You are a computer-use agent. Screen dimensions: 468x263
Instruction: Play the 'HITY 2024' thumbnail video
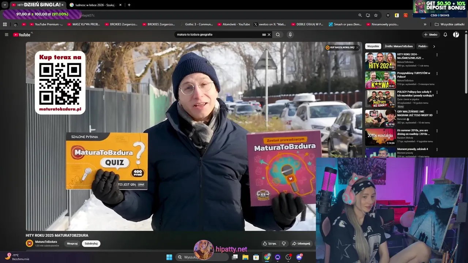(380, 61)
